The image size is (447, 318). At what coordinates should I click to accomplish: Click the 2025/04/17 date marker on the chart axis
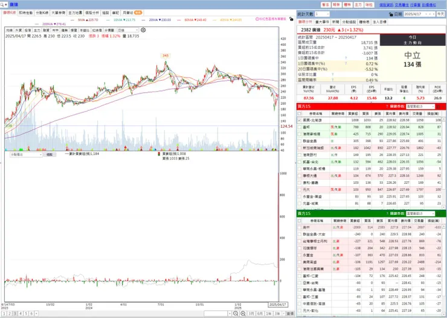point(278,305)
